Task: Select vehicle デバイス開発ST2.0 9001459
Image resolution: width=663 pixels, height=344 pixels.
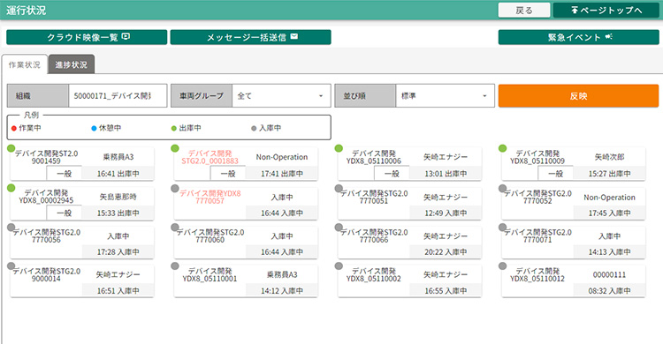Action: coord(46,157)
